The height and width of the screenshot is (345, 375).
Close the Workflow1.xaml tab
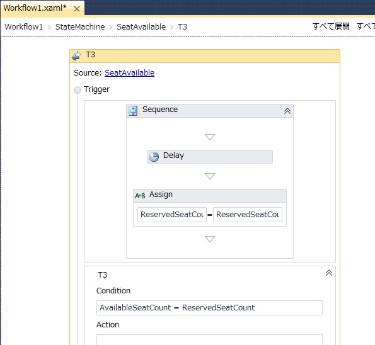(x=77, y=9)
